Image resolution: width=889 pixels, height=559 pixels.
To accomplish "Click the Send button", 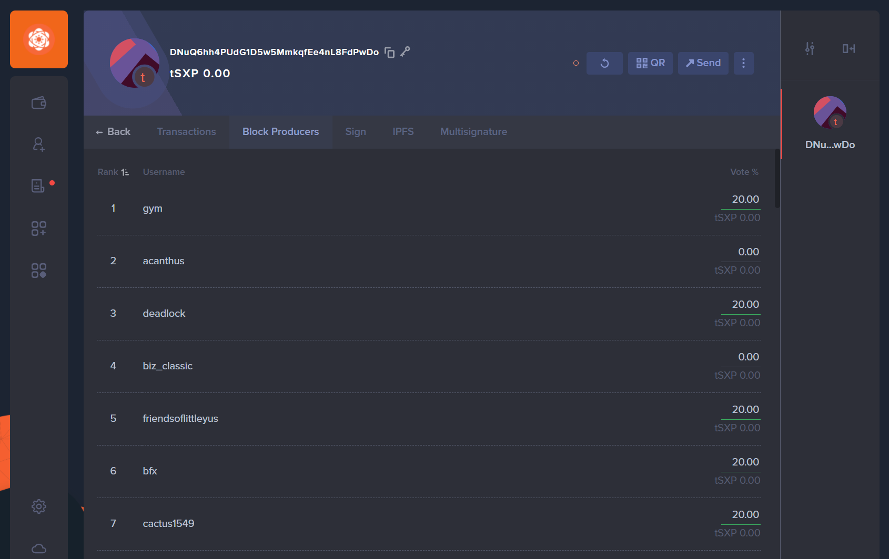I will pos(703,63).
